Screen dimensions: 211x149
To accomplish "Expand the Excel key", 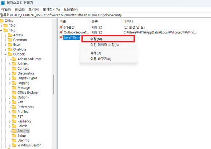I will tap(5, 45).
